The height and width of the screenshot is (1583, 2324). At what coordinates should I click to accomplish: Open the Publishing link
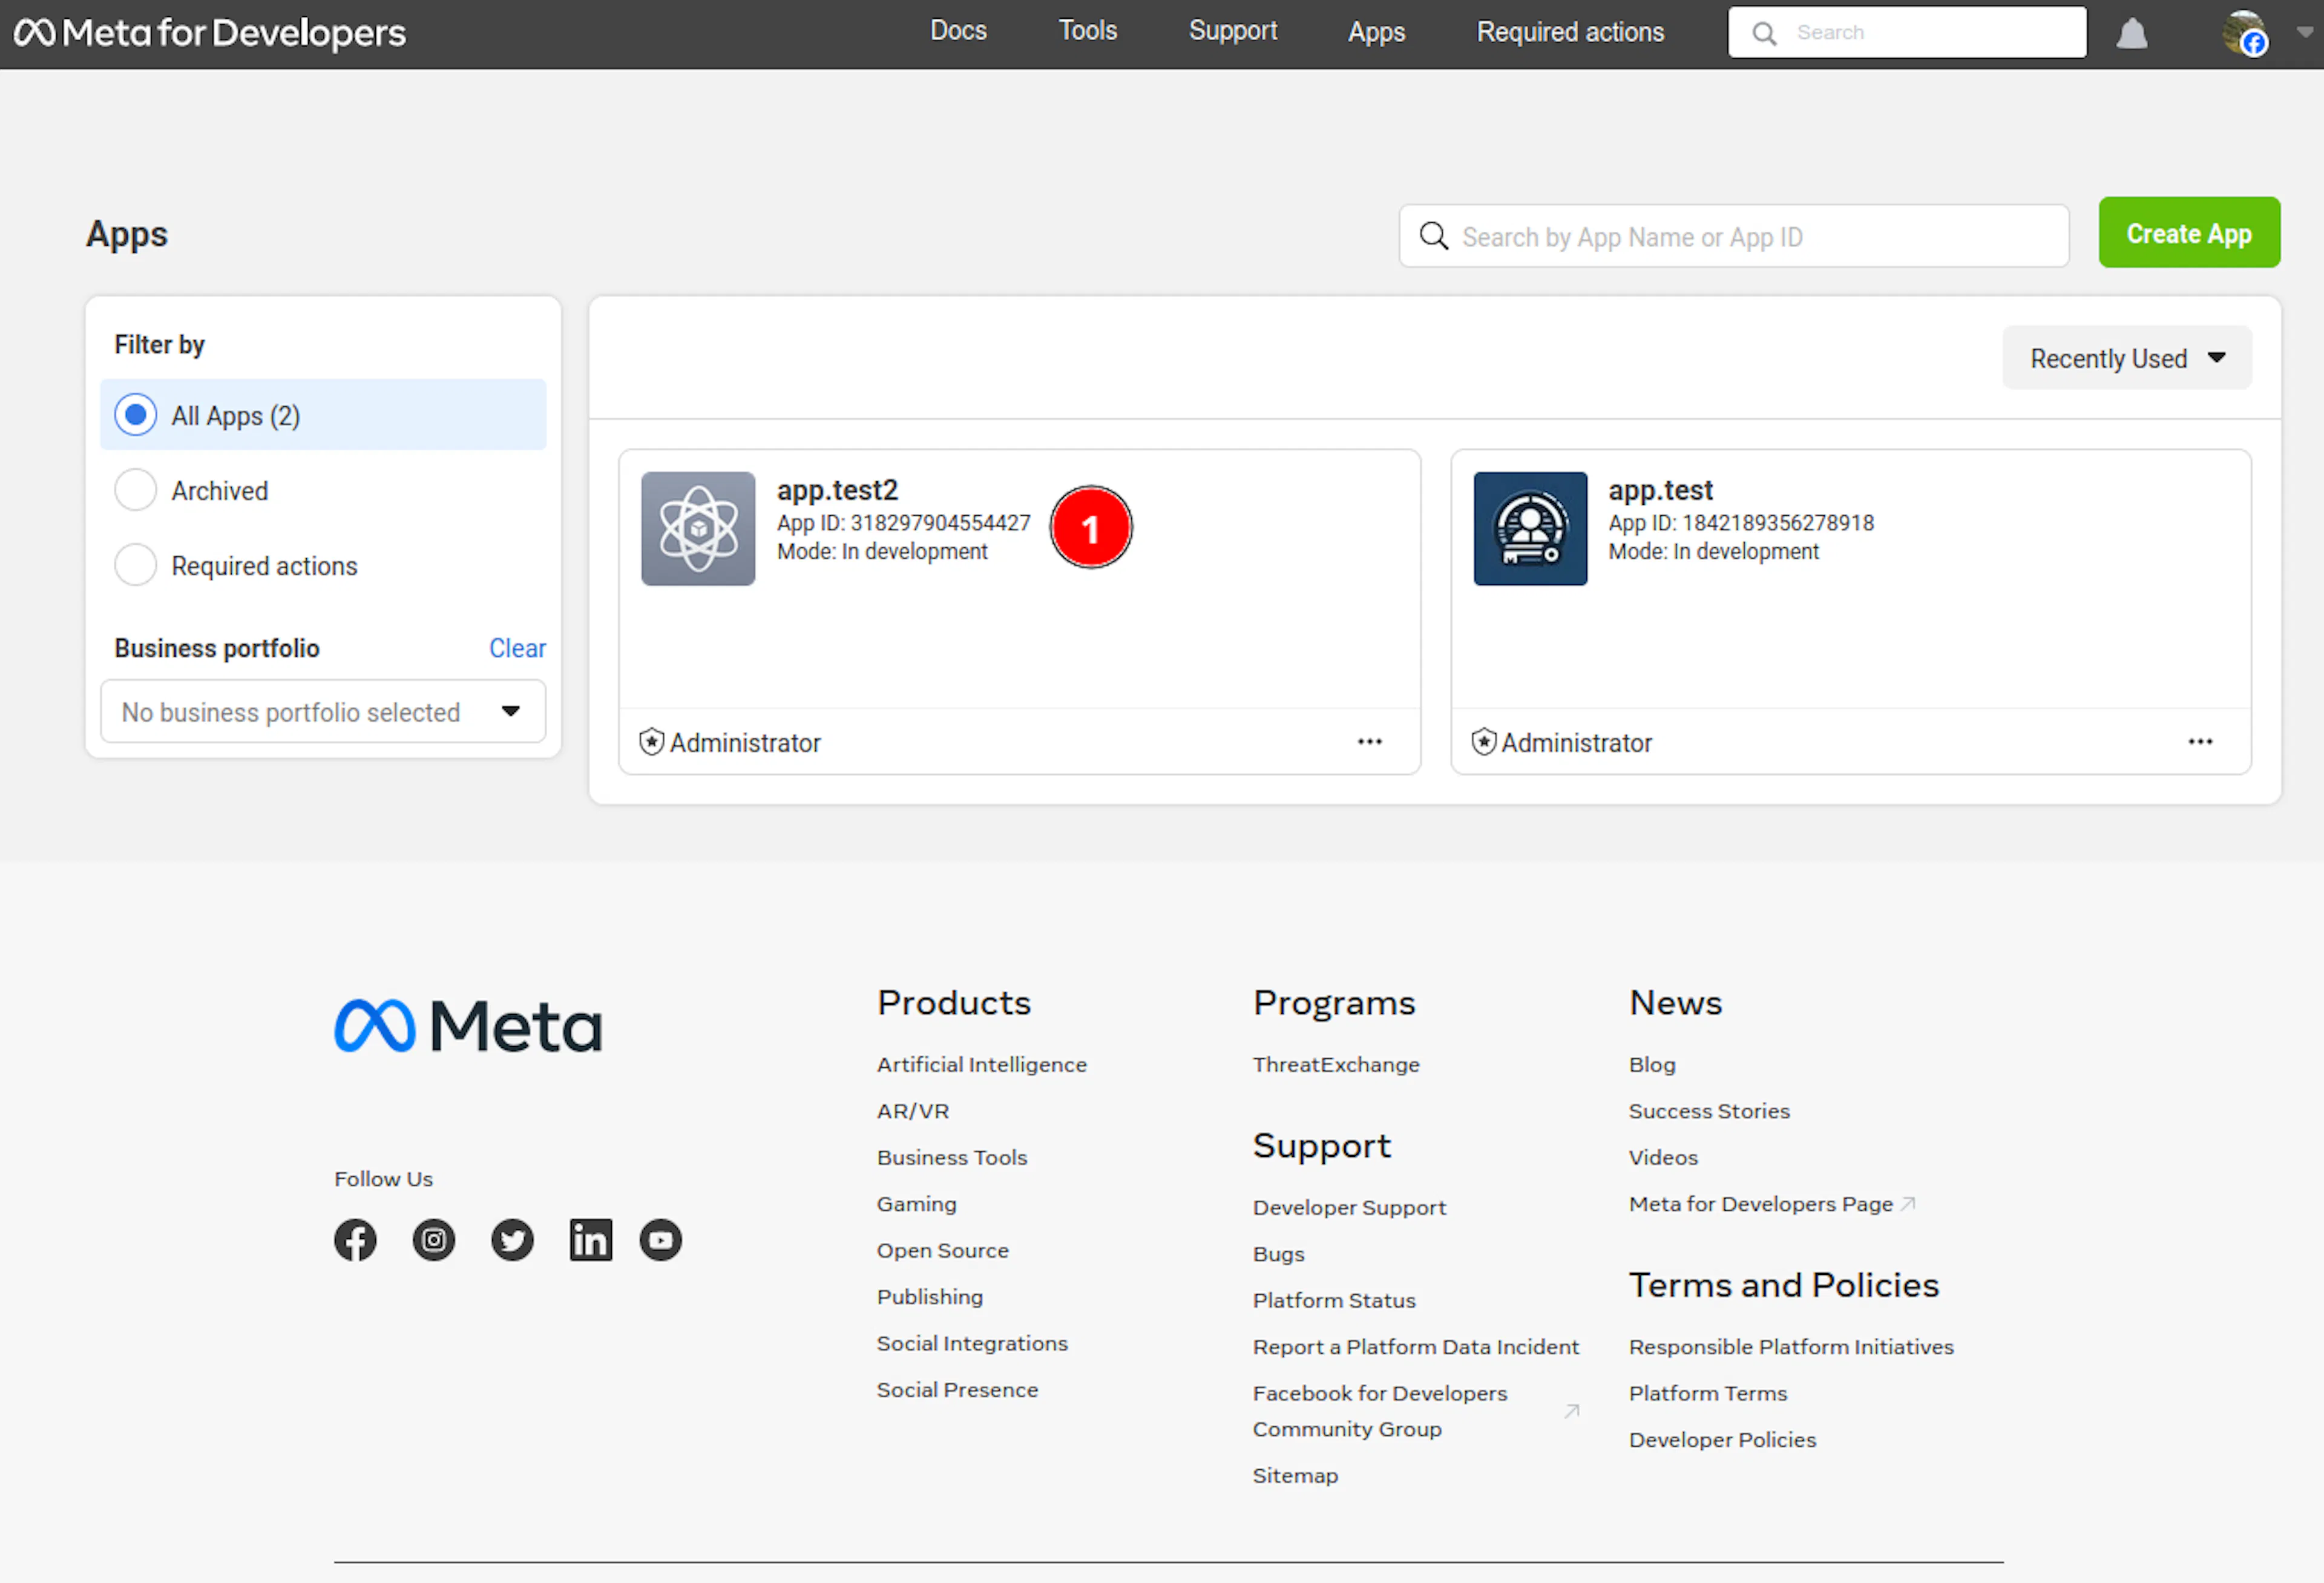929,1297
